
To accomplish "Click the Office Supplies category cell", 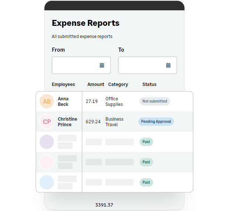I will click(x=114, y=101).
